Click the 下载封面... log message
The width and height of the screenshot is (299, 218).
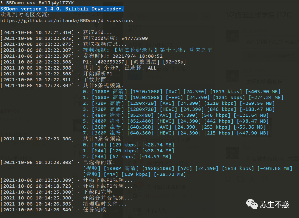pyautogui.click(x=99, y=80)
